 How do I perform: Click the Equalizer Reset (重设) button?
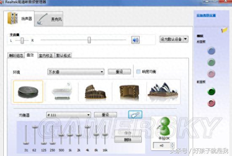tap(105, 115)
